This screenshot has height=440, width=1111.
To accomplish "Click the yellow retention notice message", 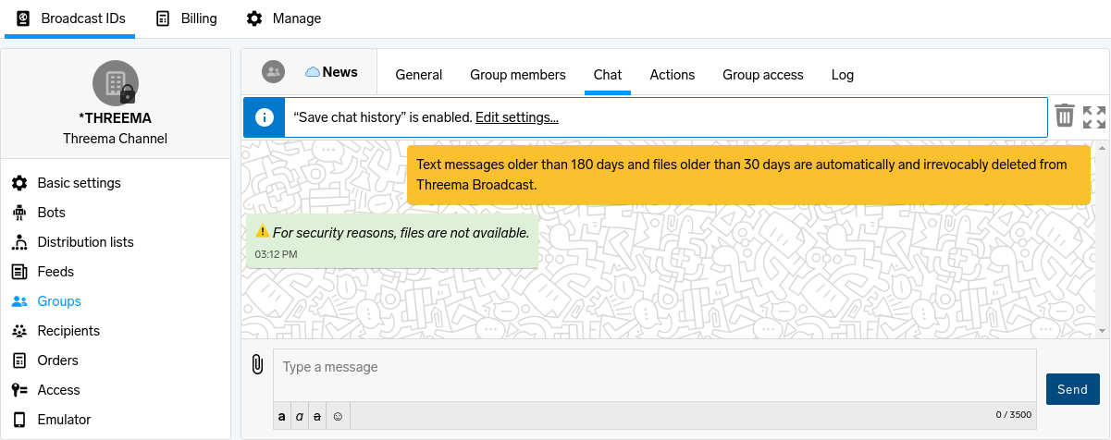I will coord(748,174).
